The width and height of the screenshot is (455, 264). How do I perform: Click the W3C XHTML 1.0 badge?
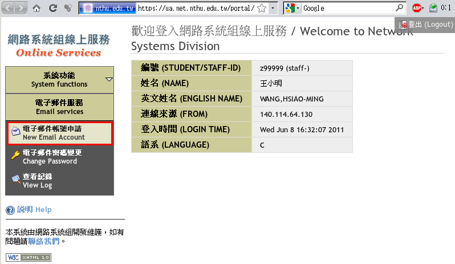coord(29,257)
